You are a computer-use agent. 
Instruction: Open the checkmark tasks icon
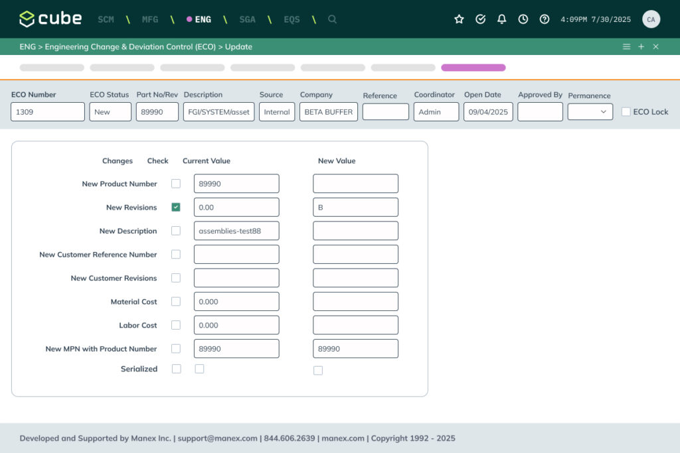[x=481, y=19]
